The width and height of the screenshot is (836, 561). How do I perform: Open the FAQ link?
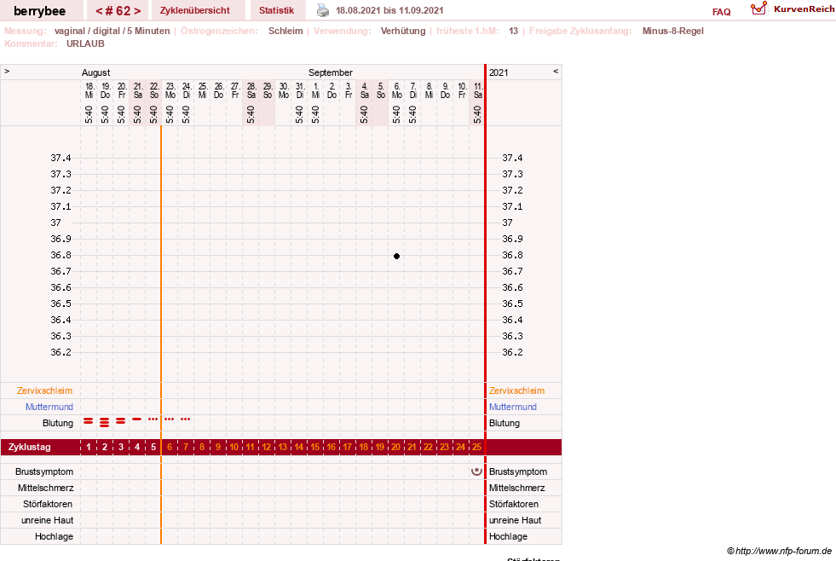(721, 12)
